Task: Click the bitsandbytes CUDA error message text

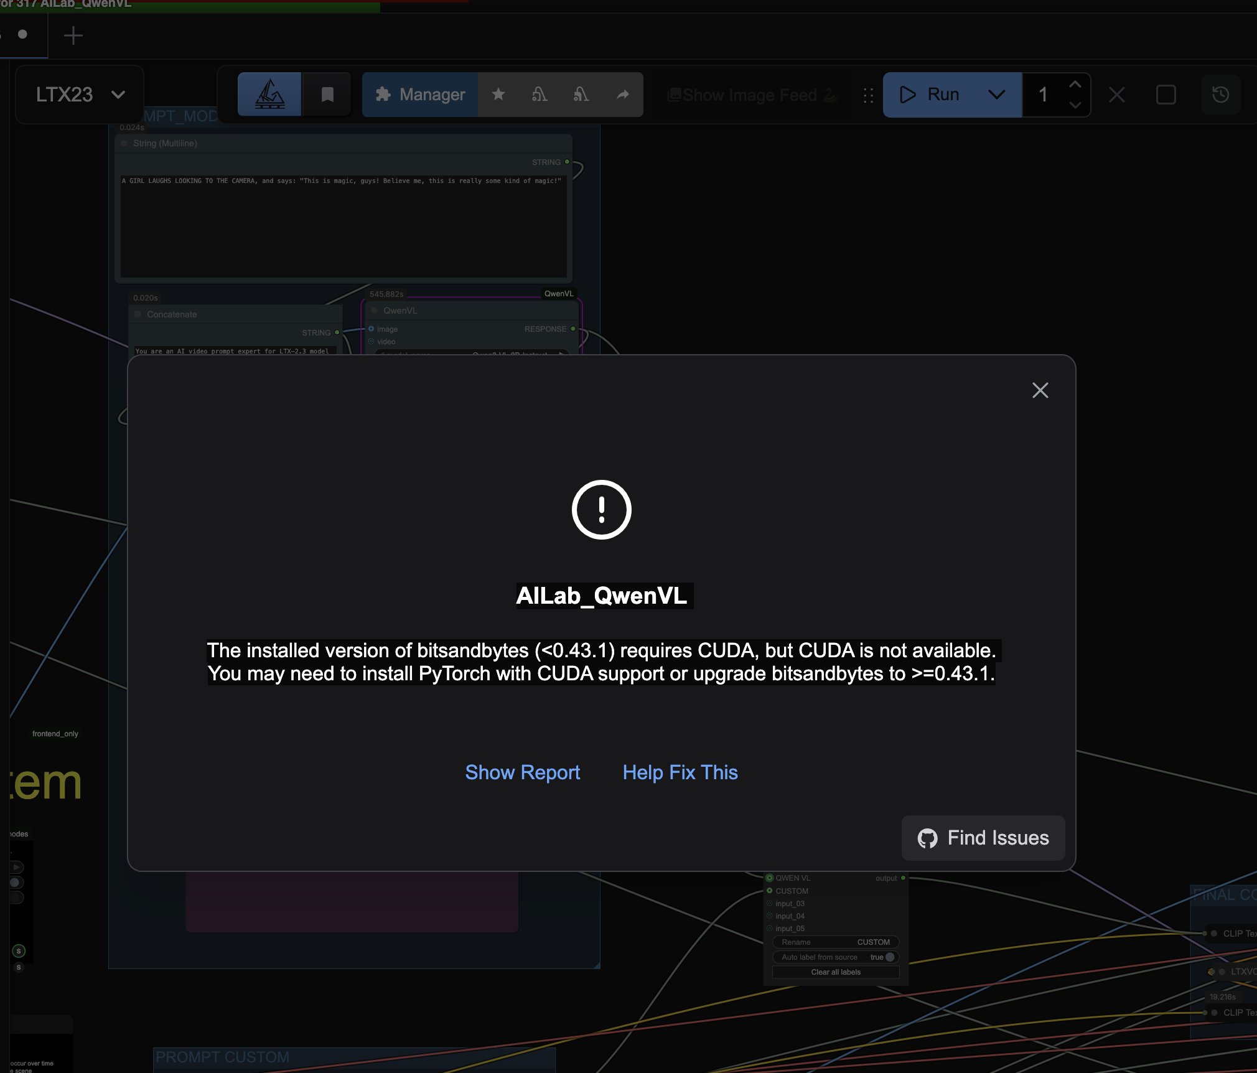Action: [601, 662]
